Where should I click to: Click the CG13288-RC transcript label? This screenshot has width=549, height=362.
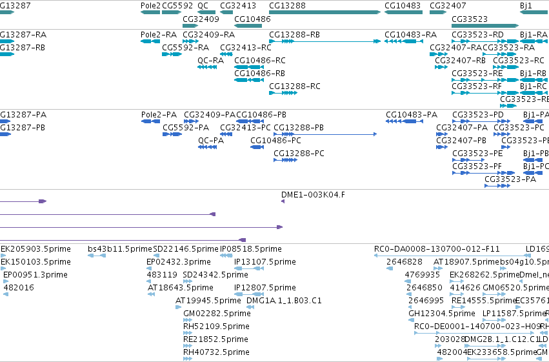295,86
